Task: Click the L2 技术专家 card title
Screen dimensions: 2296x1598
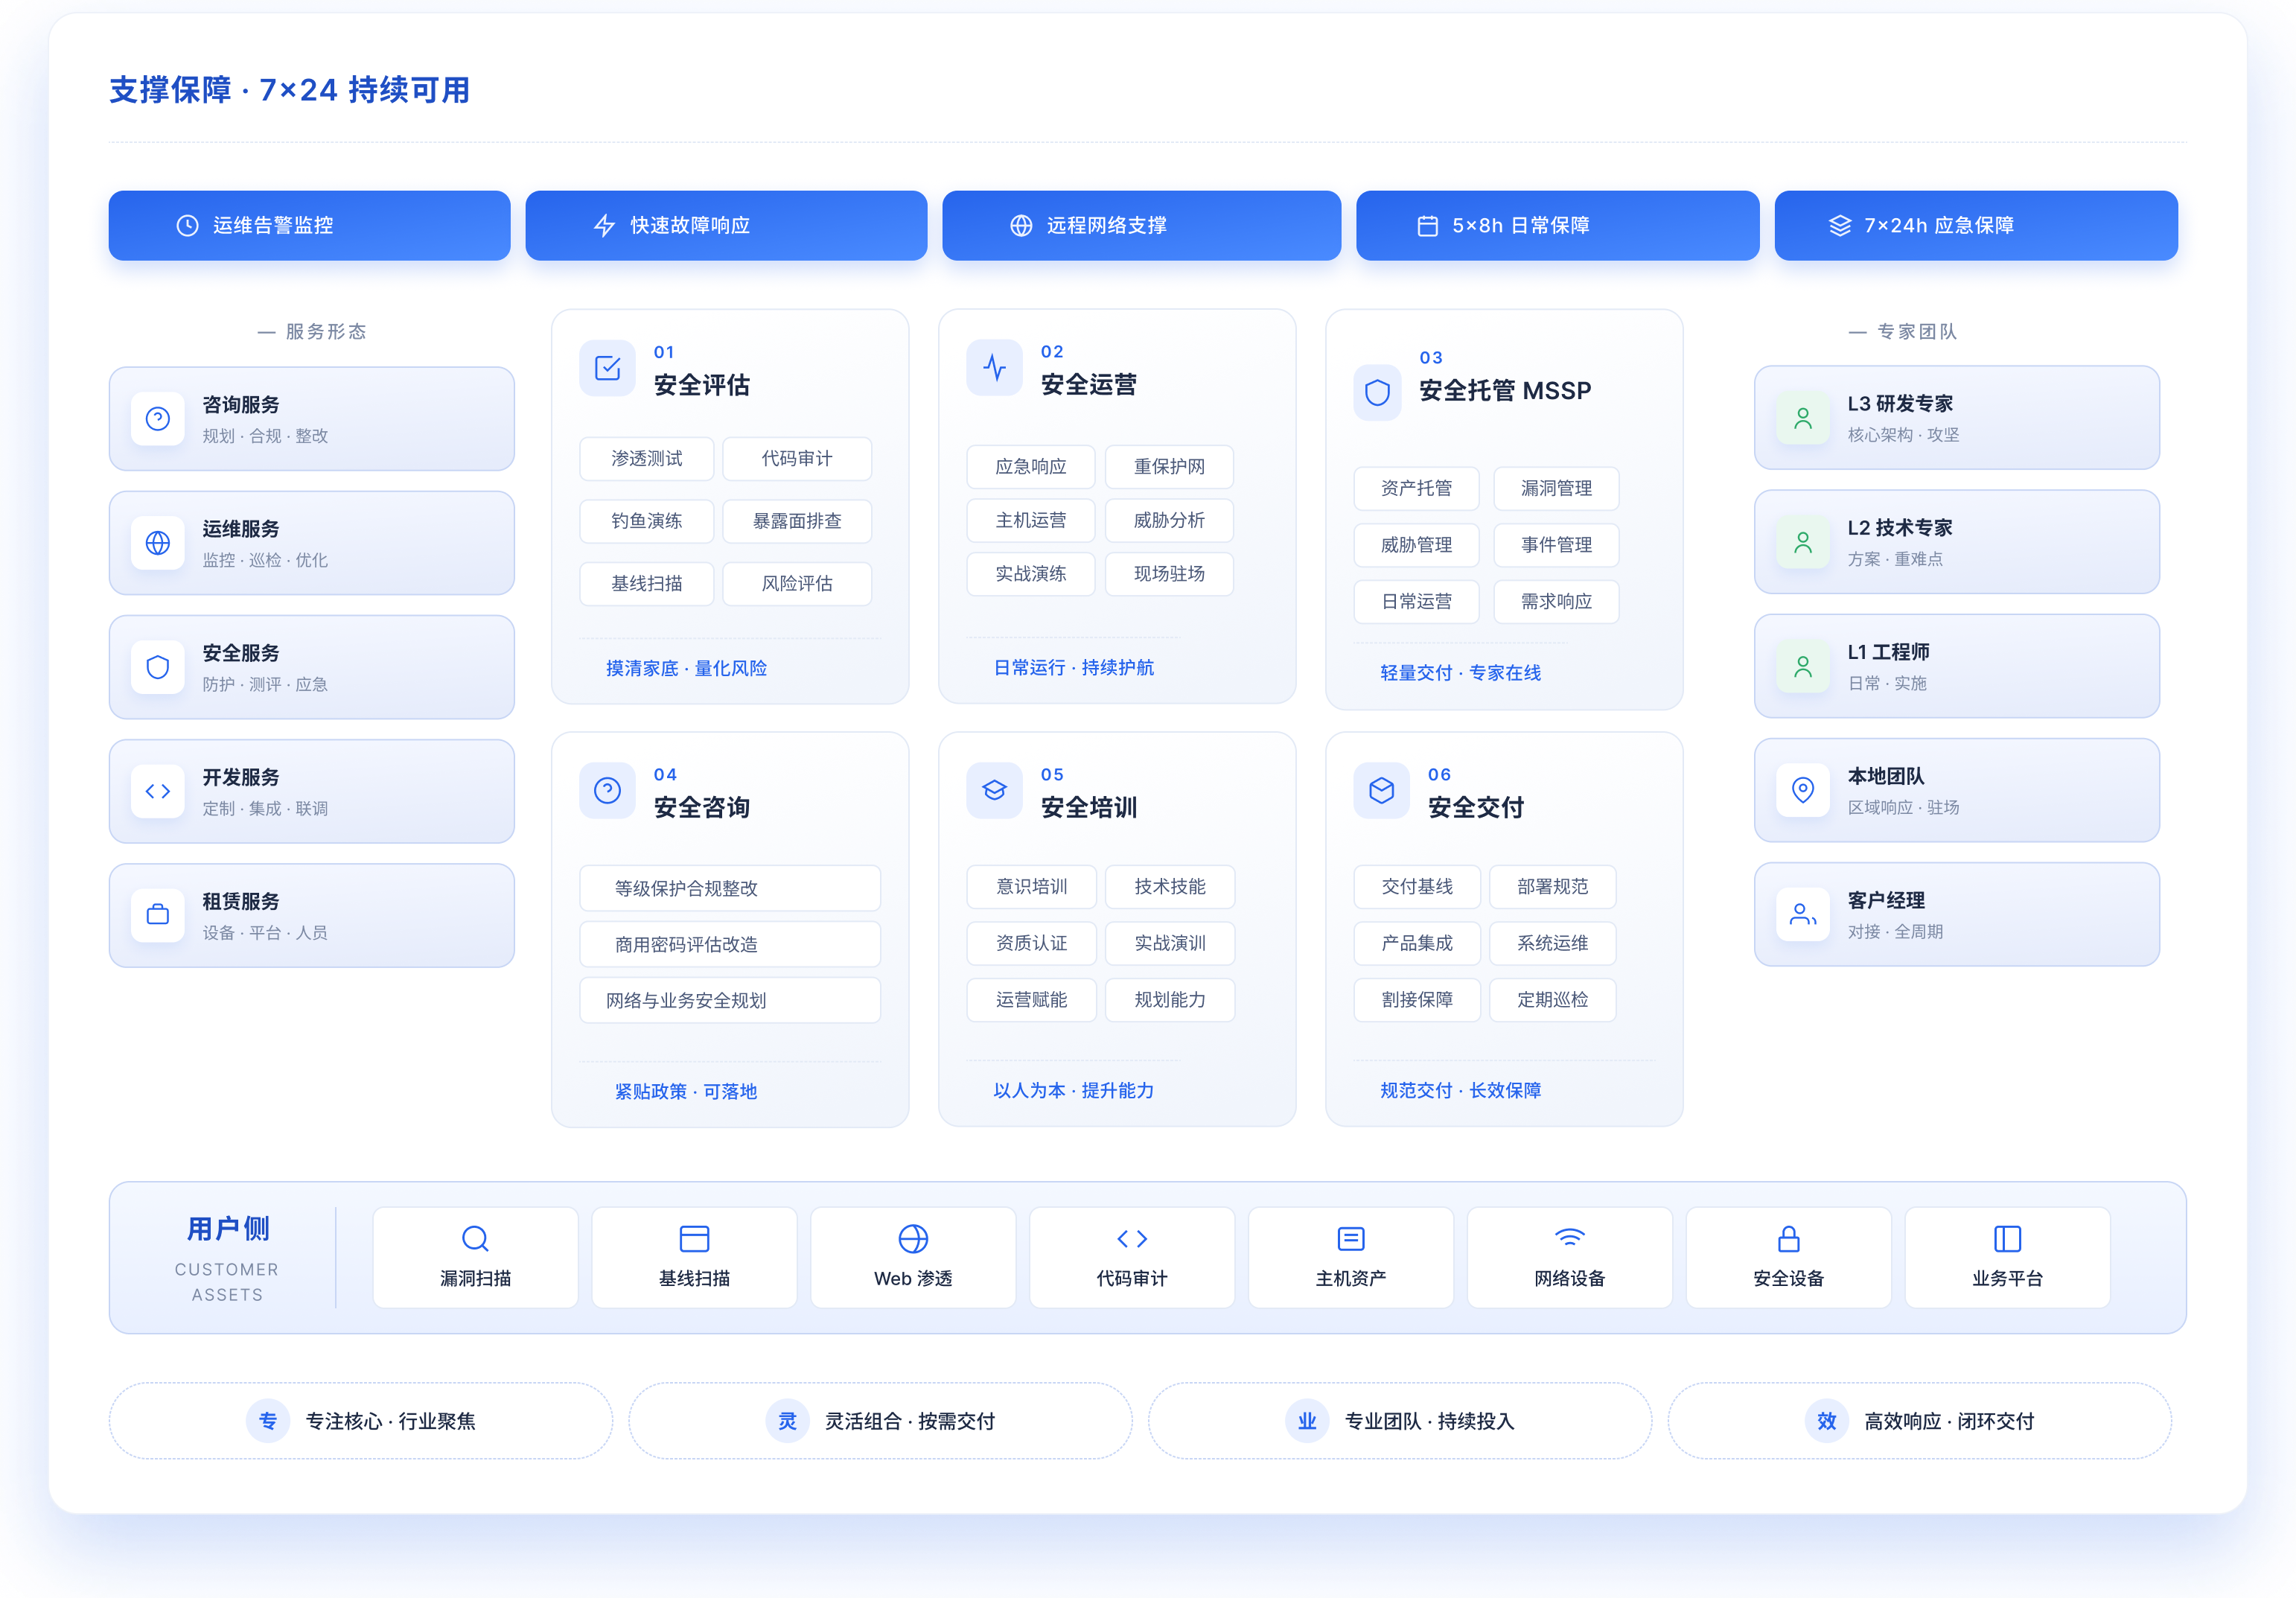Action: 1899,527
